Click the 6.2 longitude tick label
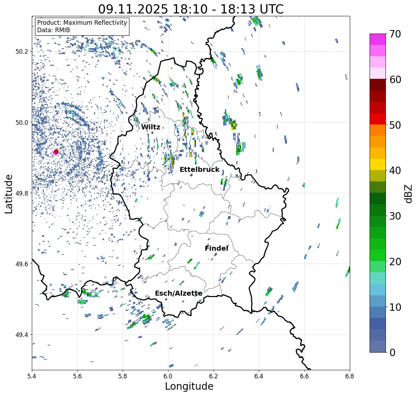Screen dimensions: 417x395 click(x=214, y=376)
